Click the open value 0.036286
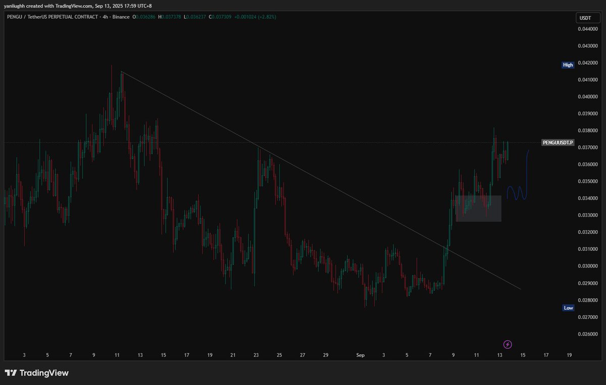606x385 pixels. tap(146, 17)
